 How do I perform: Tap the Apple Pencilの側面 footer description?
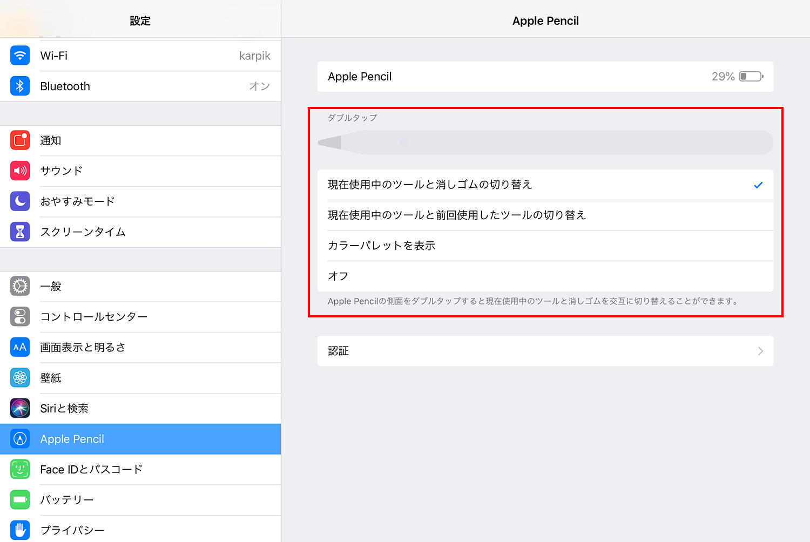(533, 301)
